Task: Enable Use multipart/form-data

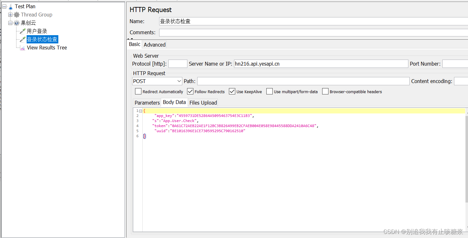Action: pos(270,91)
